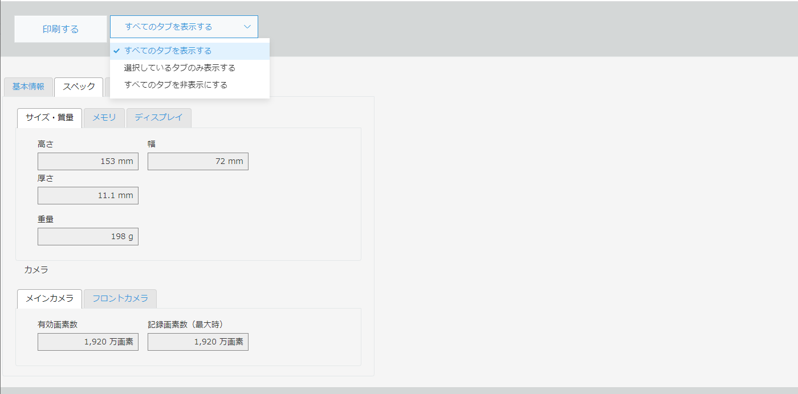
Task: Select the メインカメラ tab
Action: (x=50, y=298)
